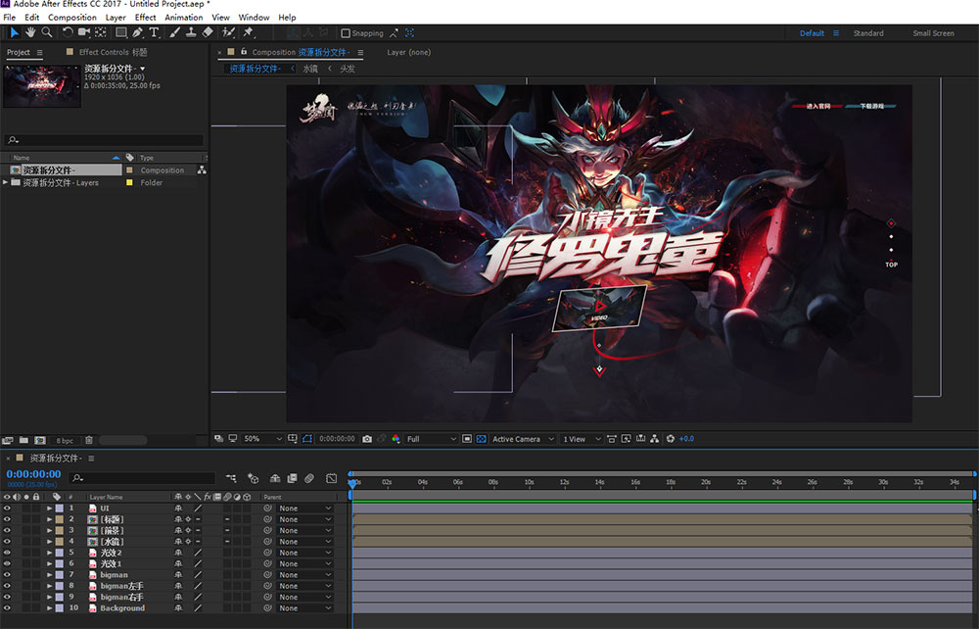Toggle Pixel Aspect Ratio Correction
979x629 pixels.
tap(611, 439)
